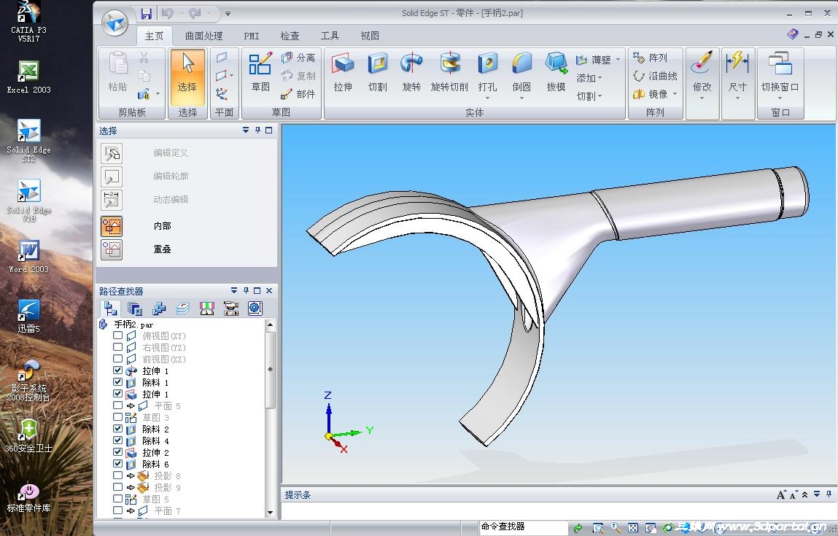The image size is (838, 536).
Task: Click the 镜像 mirror tool
Action: pos(651,94)
